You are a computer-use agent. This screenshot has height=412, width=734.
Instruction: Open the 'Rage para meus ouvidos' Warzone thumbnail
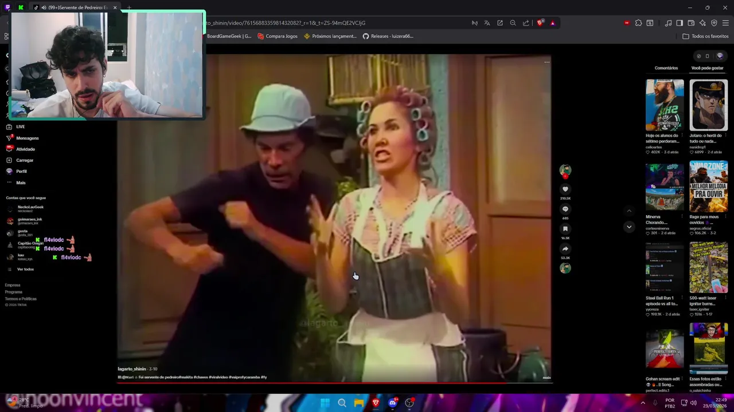click(708, 187)
